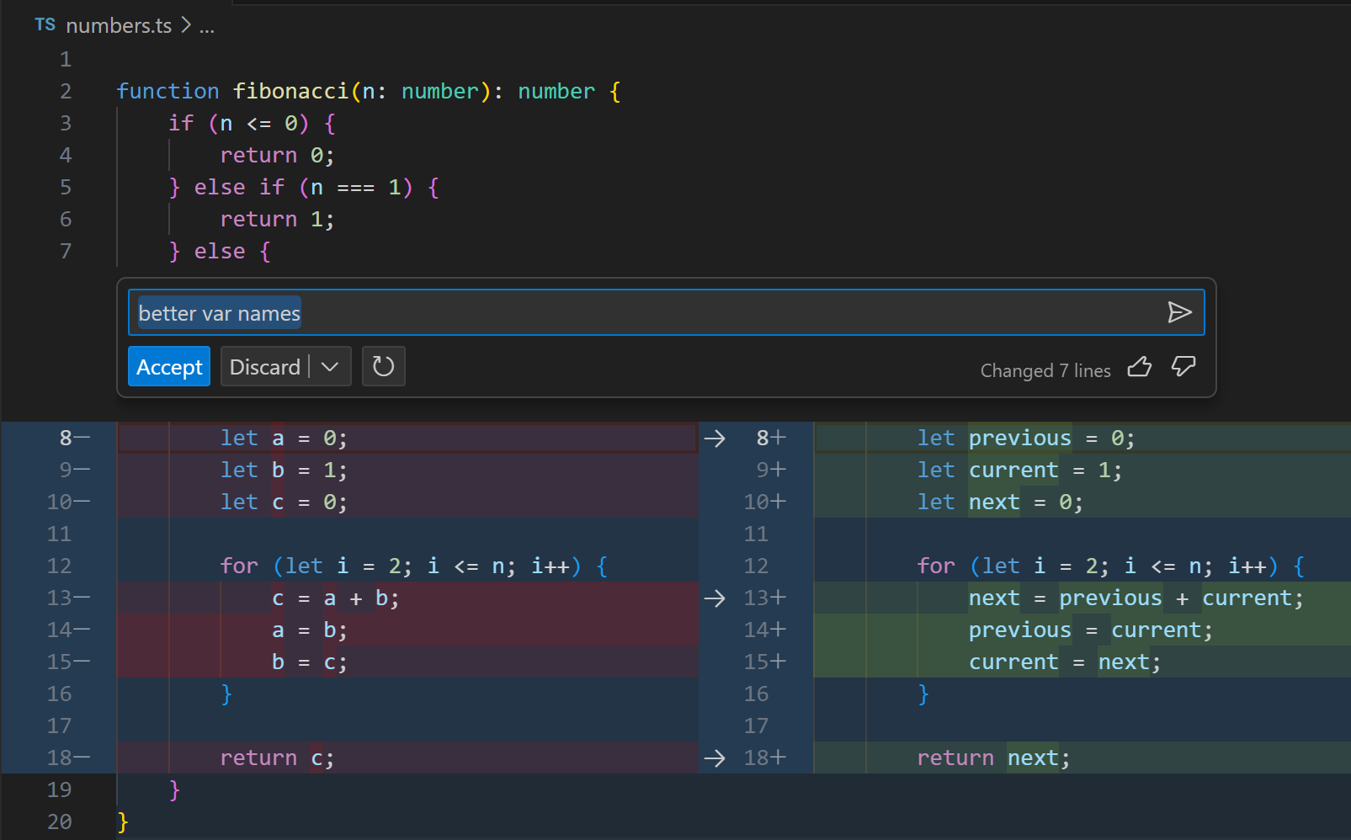Regenerate the inline chat suggestion
The width and height of the screenshot is (1351, 840).
[384, 366]
